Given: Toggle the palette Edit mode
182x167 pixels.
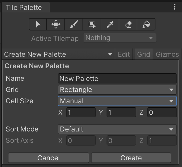Looking at the screenshot, I should click(124, 54).
